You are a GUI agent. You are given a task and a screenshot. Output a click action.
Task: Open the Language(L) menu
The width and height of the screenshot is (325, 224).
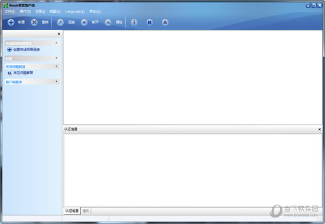point(75,11)
